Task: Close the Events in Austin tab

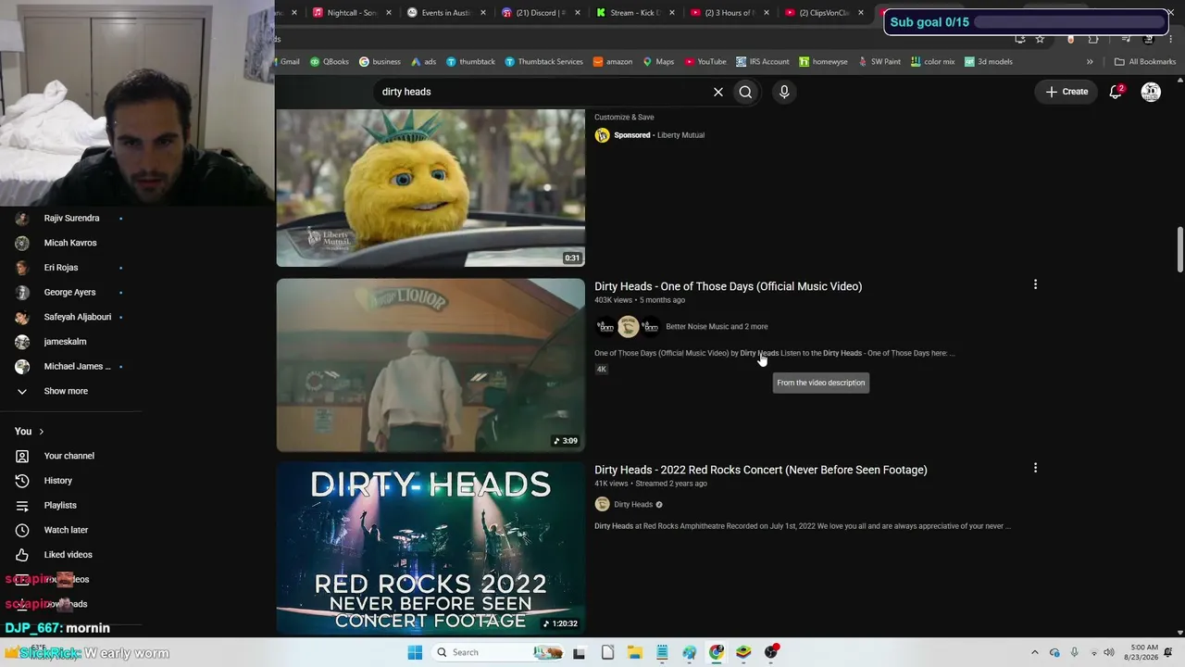Action: (x=483, y=13)
